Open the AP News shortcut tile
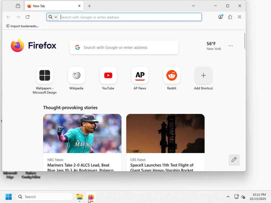The image size is (271, 203). click(140, 75)
